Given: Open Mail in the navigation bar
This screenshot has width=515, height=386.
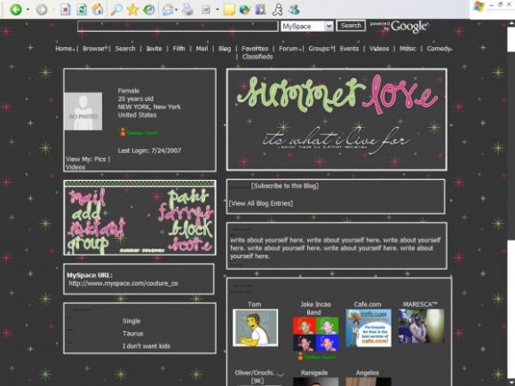Looking at the screenshot, I should (x=202, y=49).
